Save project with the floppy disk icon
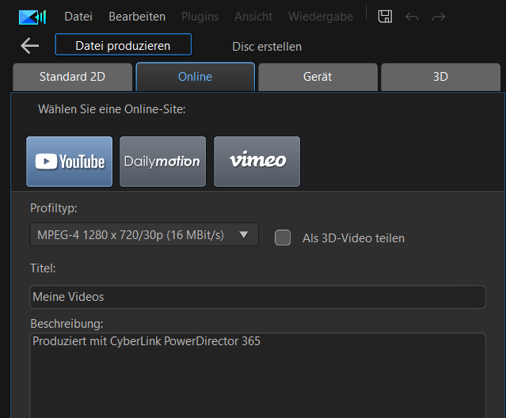The height and width of the screenshot is (418, 506). tap(385, 17)
